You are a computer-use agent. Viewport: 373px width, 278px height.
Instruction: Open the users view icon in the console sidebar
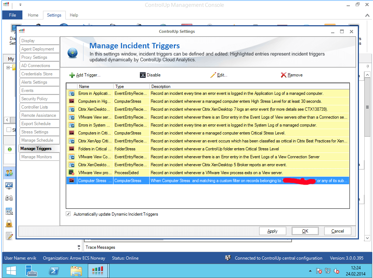click(x=9, y=173)
